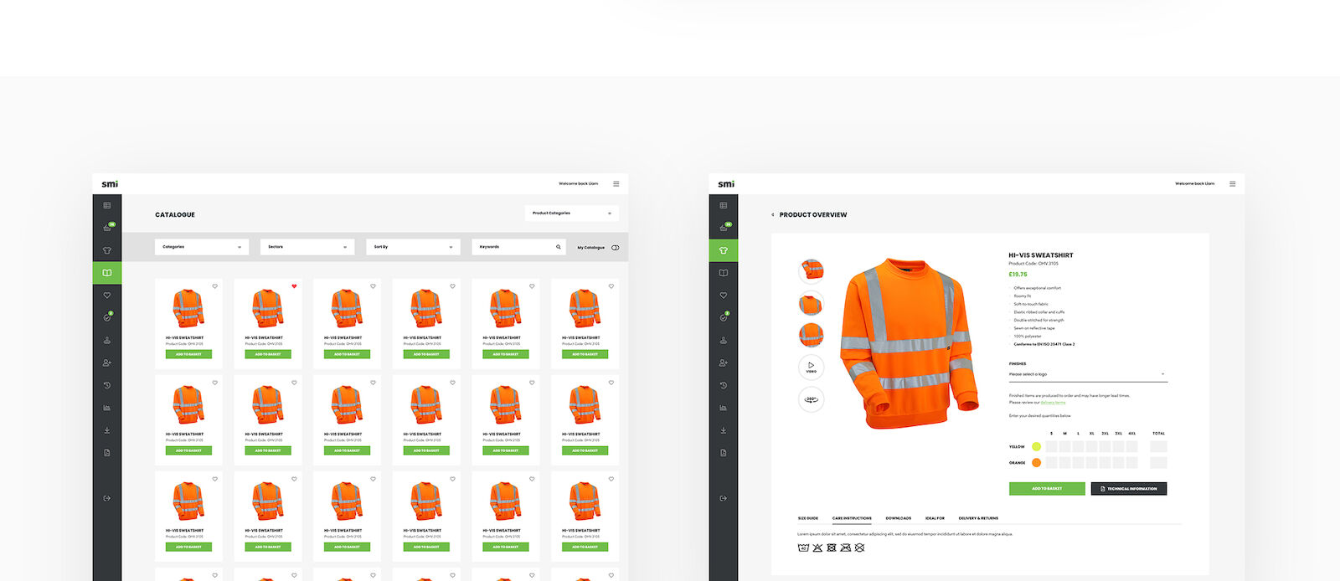Open the basket icon in the Catalogue sidebar

pos(107,228)
